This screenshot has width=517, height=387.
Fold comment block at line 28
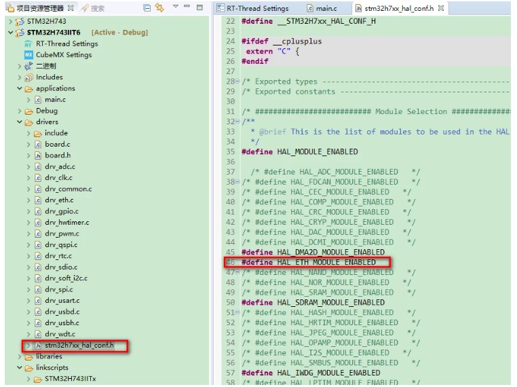coord(237,81)
